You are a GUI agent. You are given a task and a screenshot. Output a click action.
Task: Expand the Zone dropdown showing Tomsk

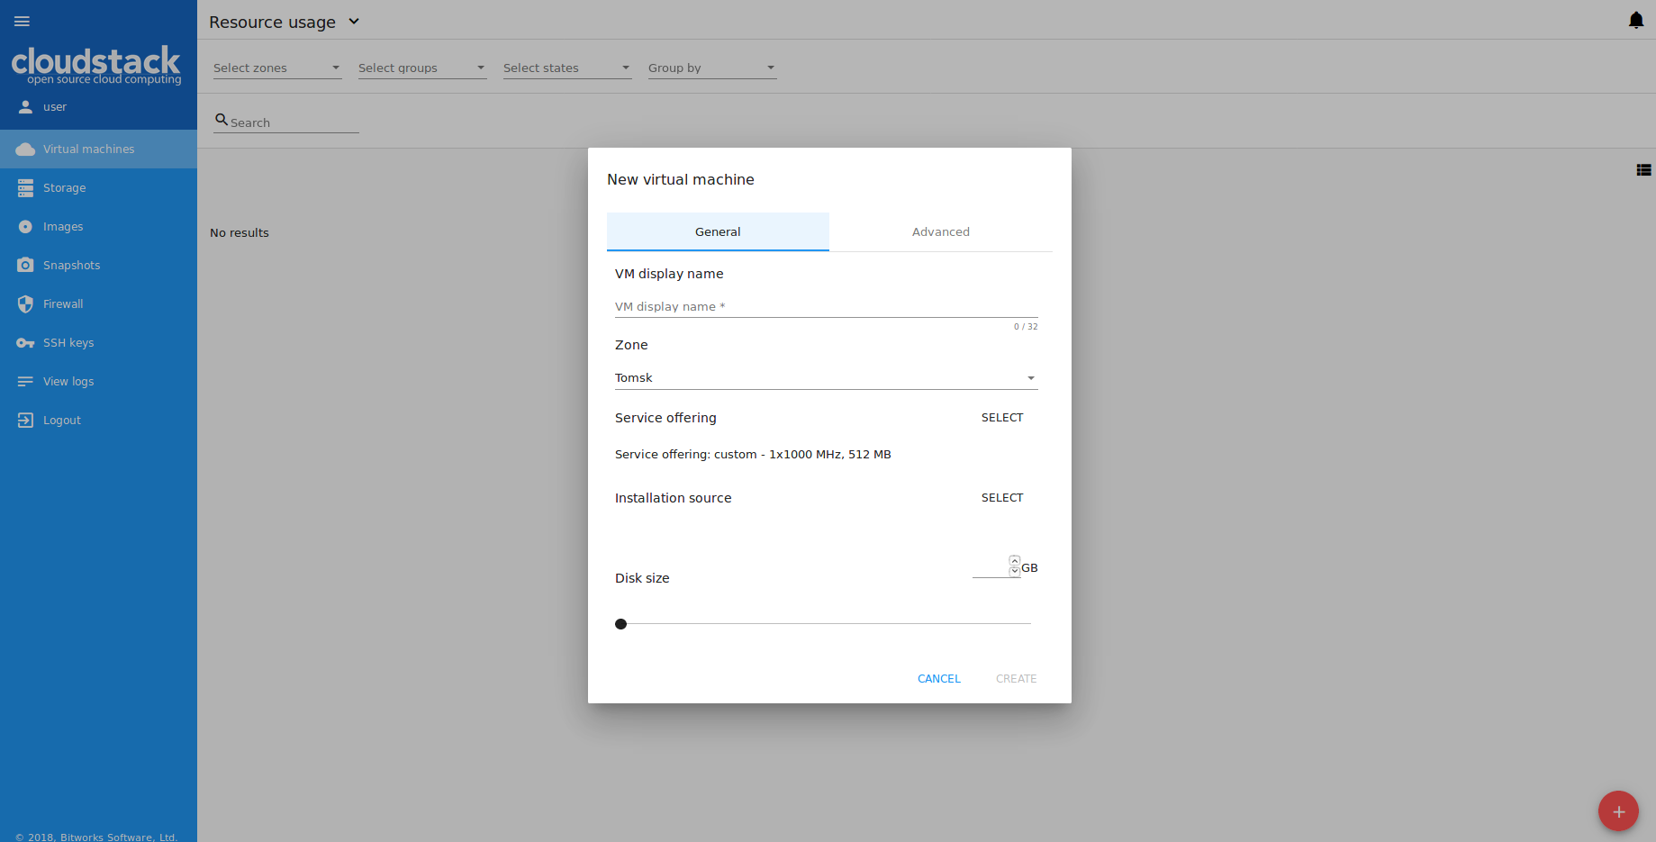[x=826, y=378]
